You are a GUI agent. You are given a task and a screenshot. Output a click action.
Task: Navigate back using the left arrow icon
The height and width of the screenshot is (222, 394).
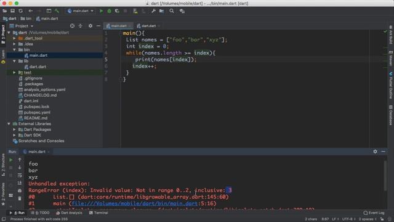click(30, 11)
